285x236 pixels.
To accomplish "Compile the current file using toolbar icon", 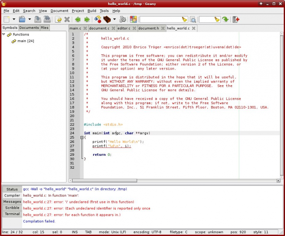I will pyautogui.click(x=98, y=19).
